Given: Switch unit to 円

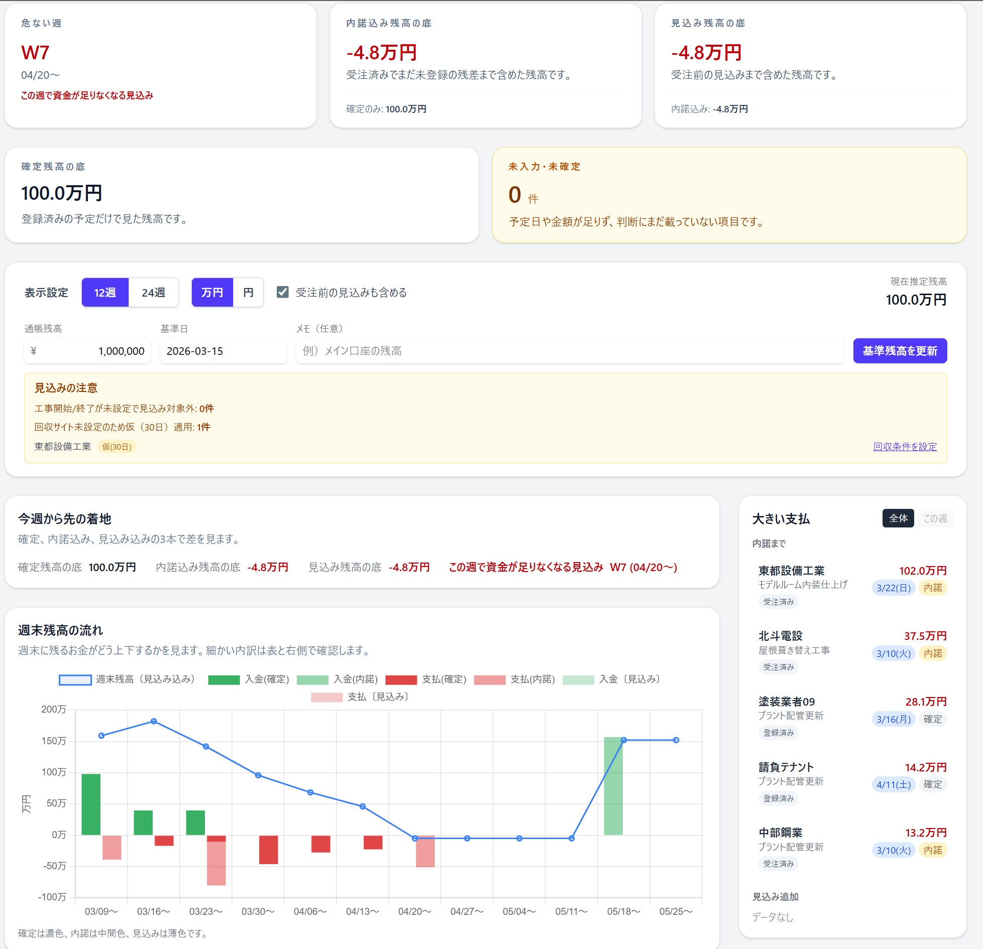Looking at the screenshot, I should [x=248, y=292].
